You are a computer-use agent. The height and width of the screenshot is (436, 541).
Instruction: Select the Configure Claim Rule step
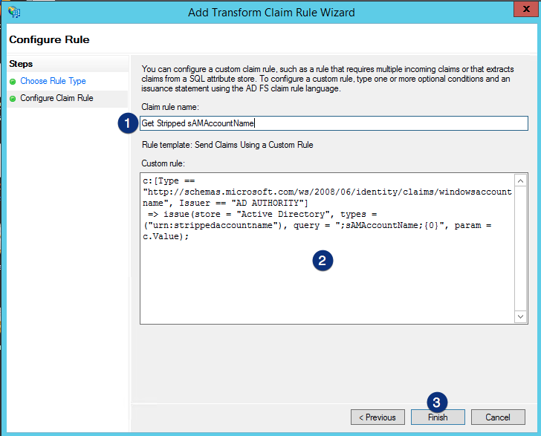coord(56,98)
